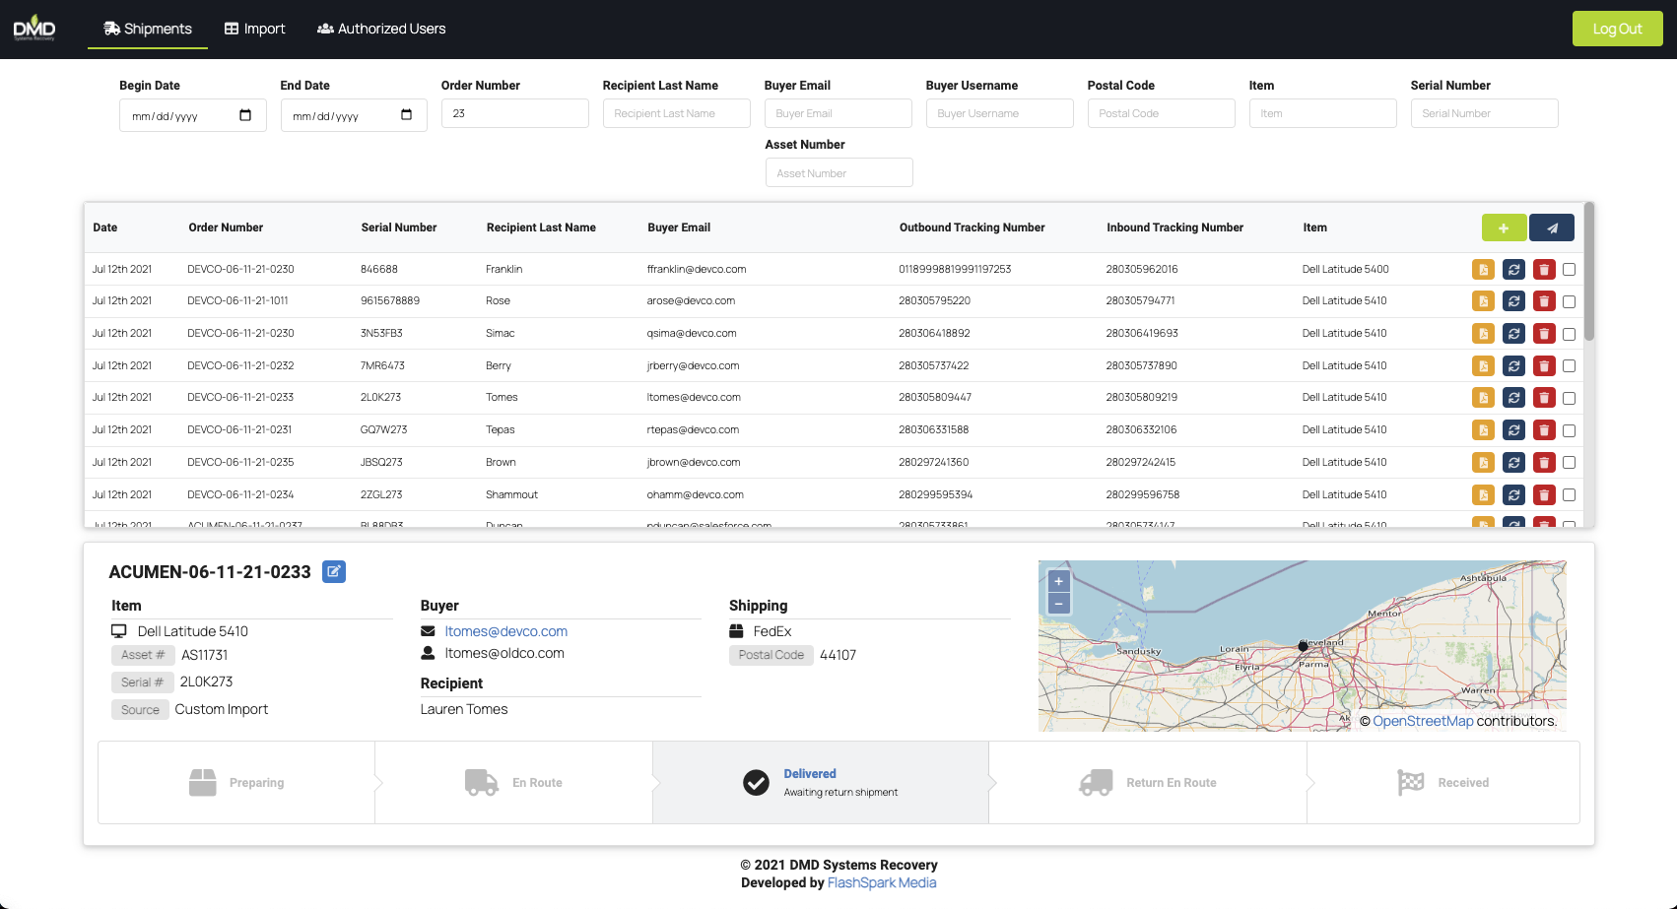Select the Tepas row checkbox
1677x909 pixels.
coord(1569,430)
